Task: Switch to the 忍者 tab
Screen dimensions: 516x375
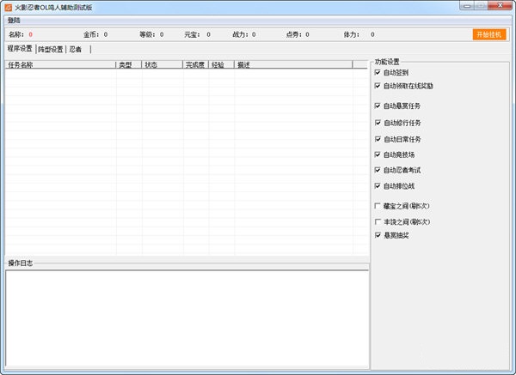Action: coord(76,49)
